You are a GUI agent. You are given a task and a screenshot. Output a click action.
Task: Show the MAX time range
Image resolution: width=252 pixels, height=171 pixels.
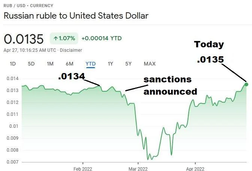[x=149, y=64]
